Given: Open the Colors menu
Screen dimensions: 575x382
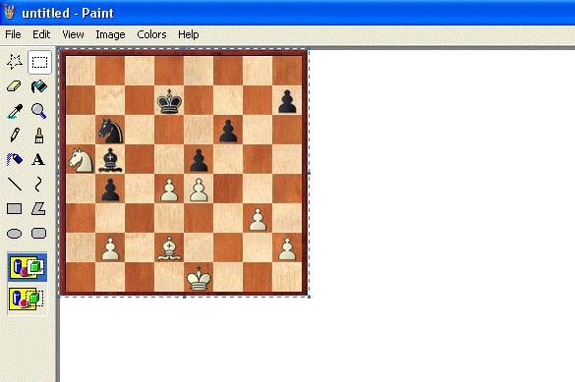Looking at the screenshot, I should point(151,34).
